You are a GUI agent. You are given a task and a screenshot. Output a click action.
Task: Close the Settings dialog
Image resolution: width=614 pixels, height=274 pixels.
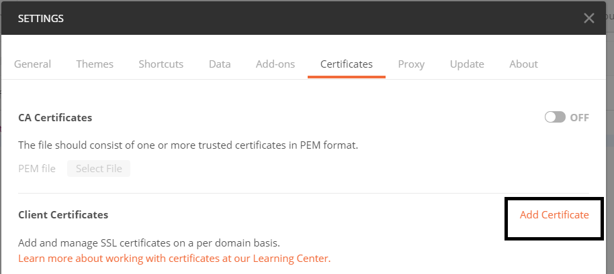[589, 18]
